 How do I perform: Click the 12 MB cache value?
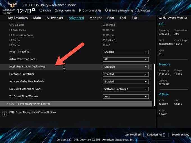point(106,45)
